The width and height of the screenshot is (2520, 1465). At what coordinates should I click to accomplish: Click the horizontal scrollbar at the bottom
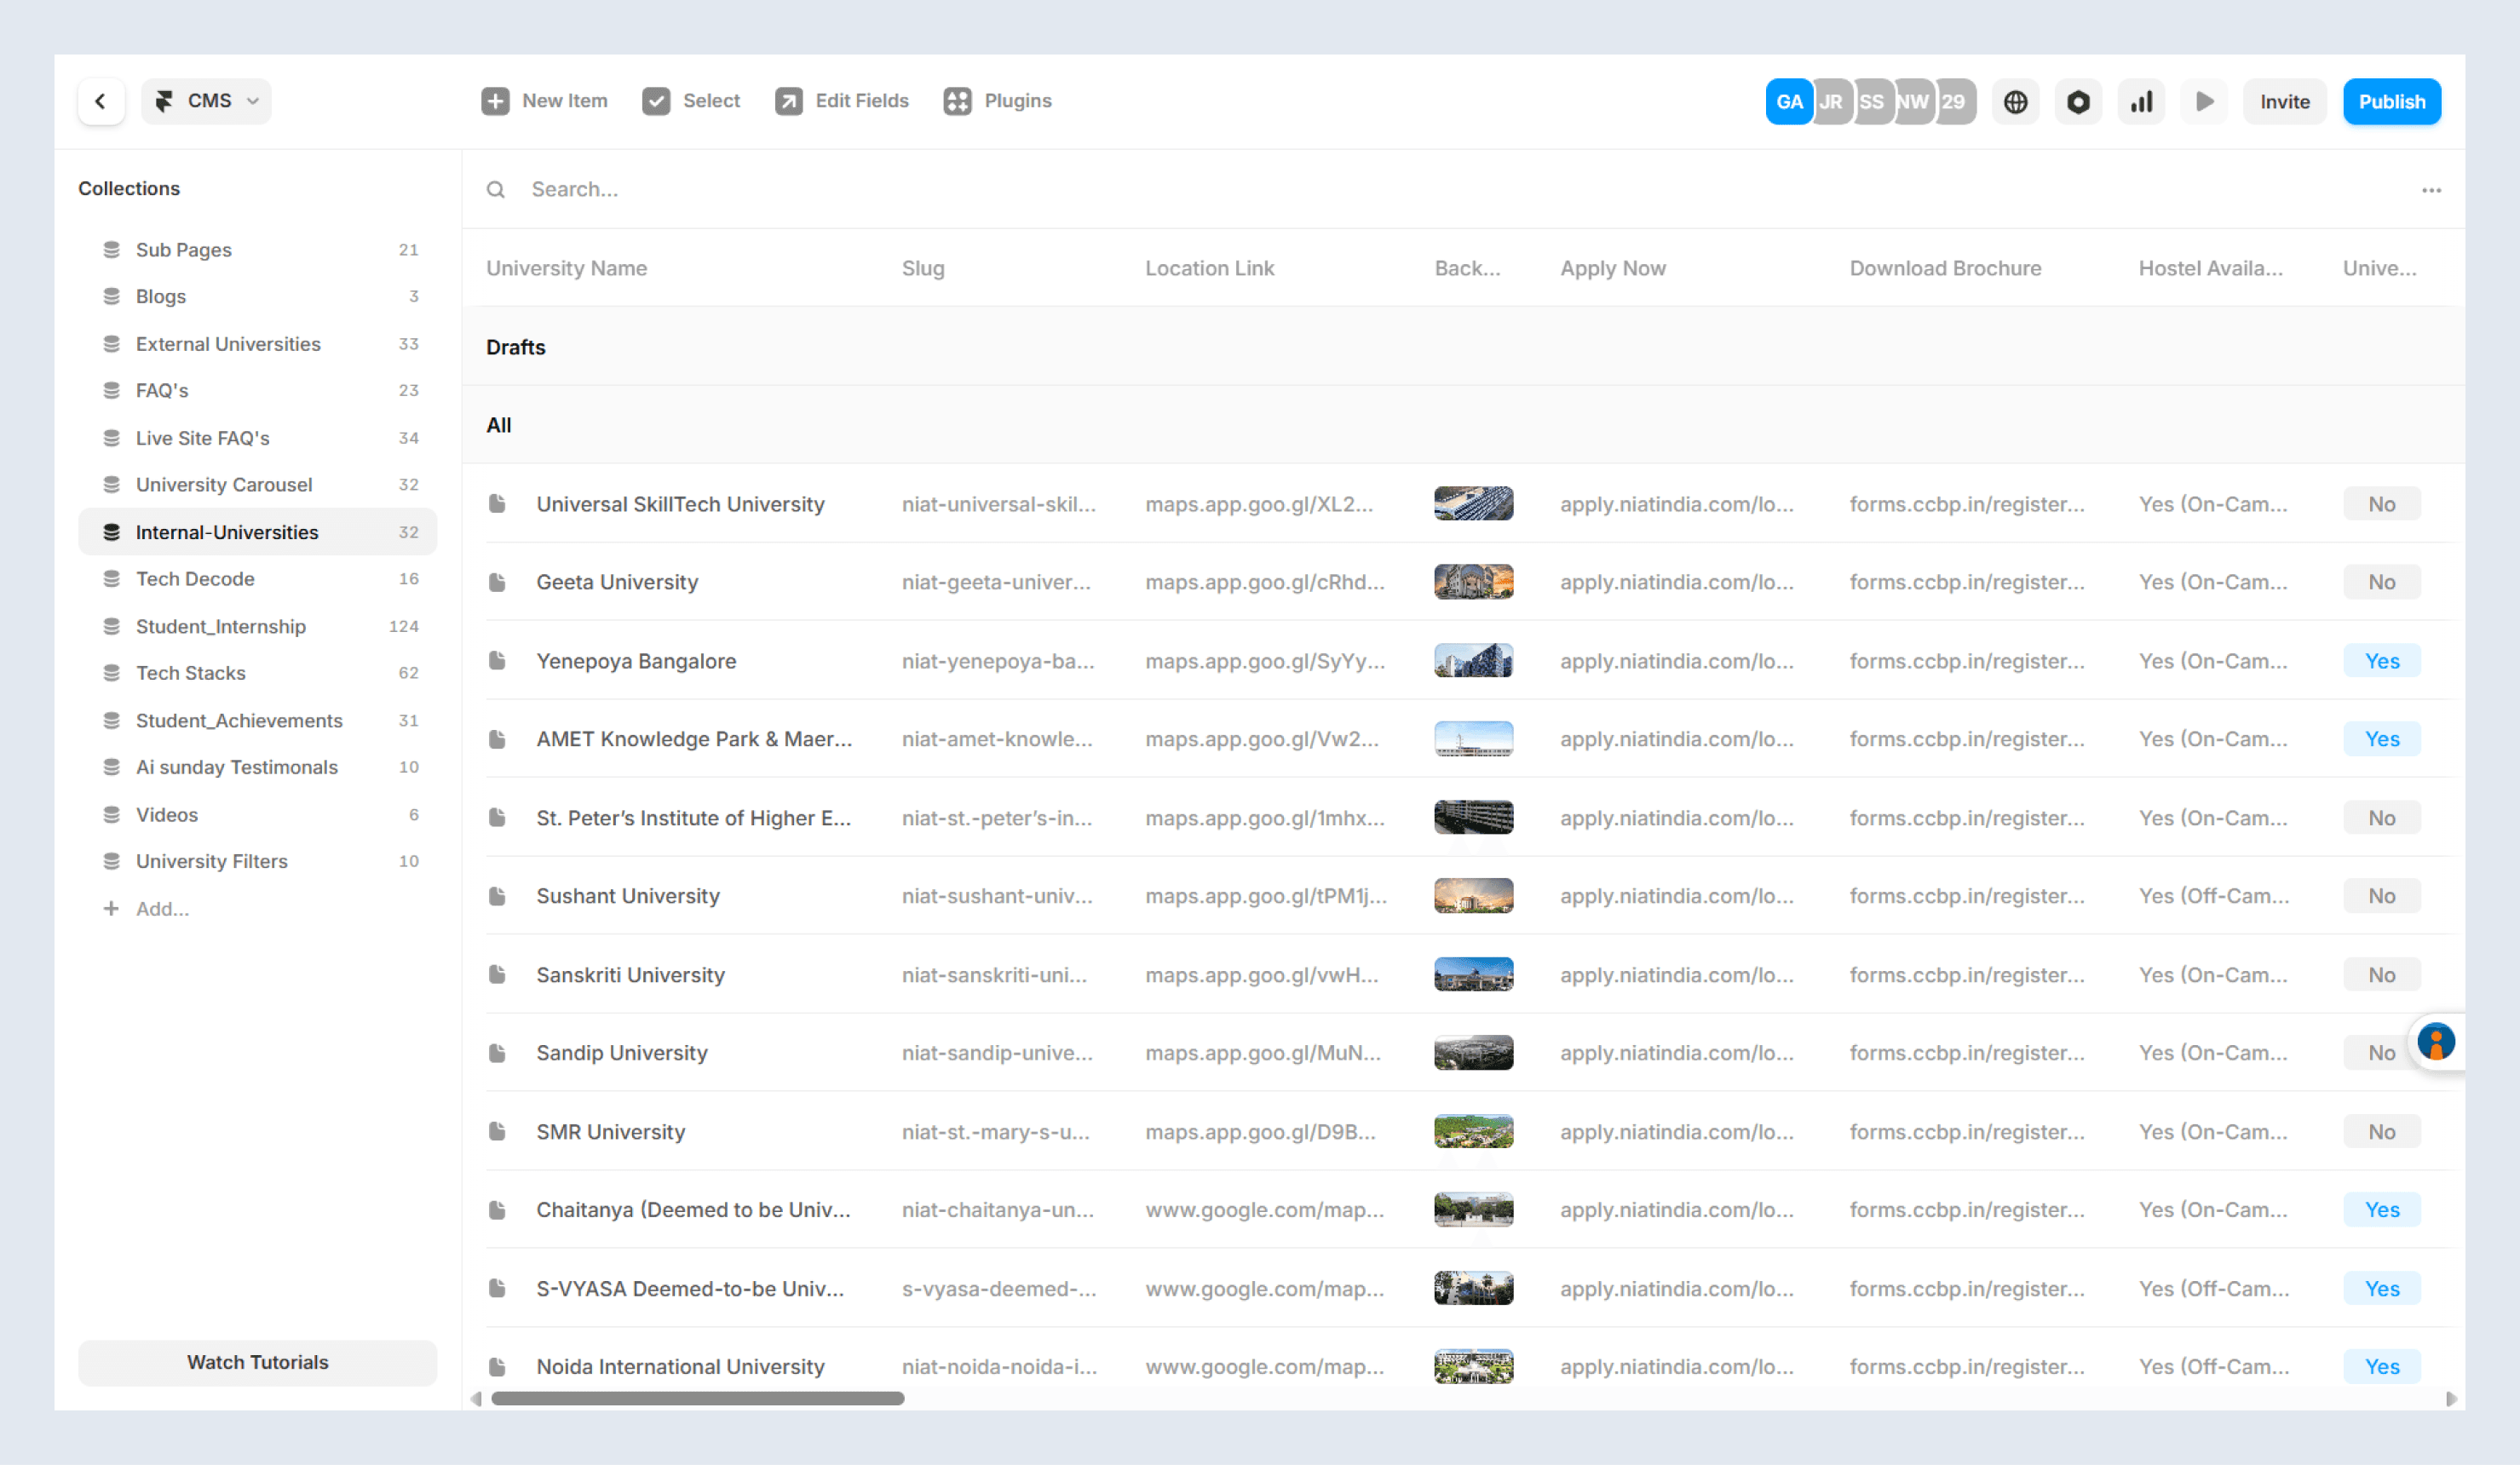697,1398
